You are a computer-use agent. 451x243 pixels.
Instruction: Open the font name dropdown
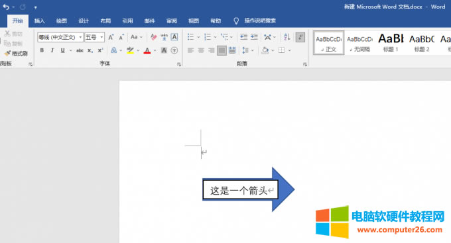point(80,37)
